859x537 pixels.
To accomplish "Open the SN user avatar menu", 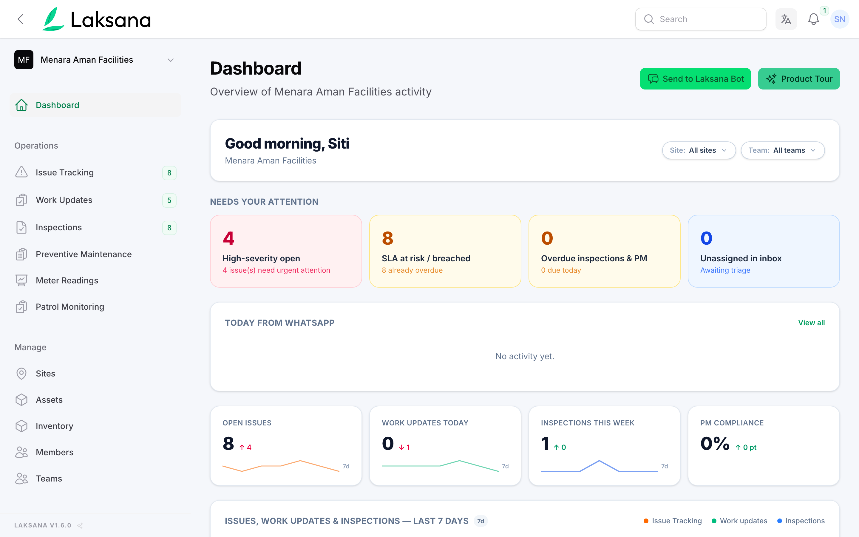I will [x=840, y=19].
